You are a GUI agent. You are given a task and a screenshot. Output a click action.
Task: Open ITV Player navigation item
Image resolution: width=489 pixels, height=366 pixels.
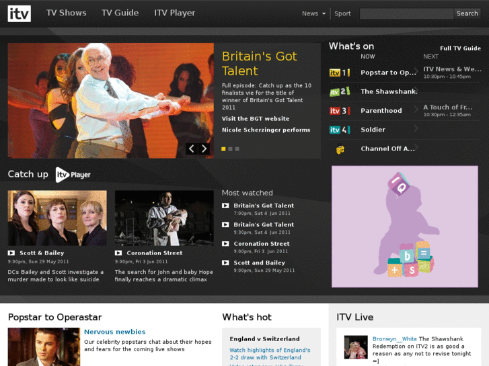click(x=175, y=13)
